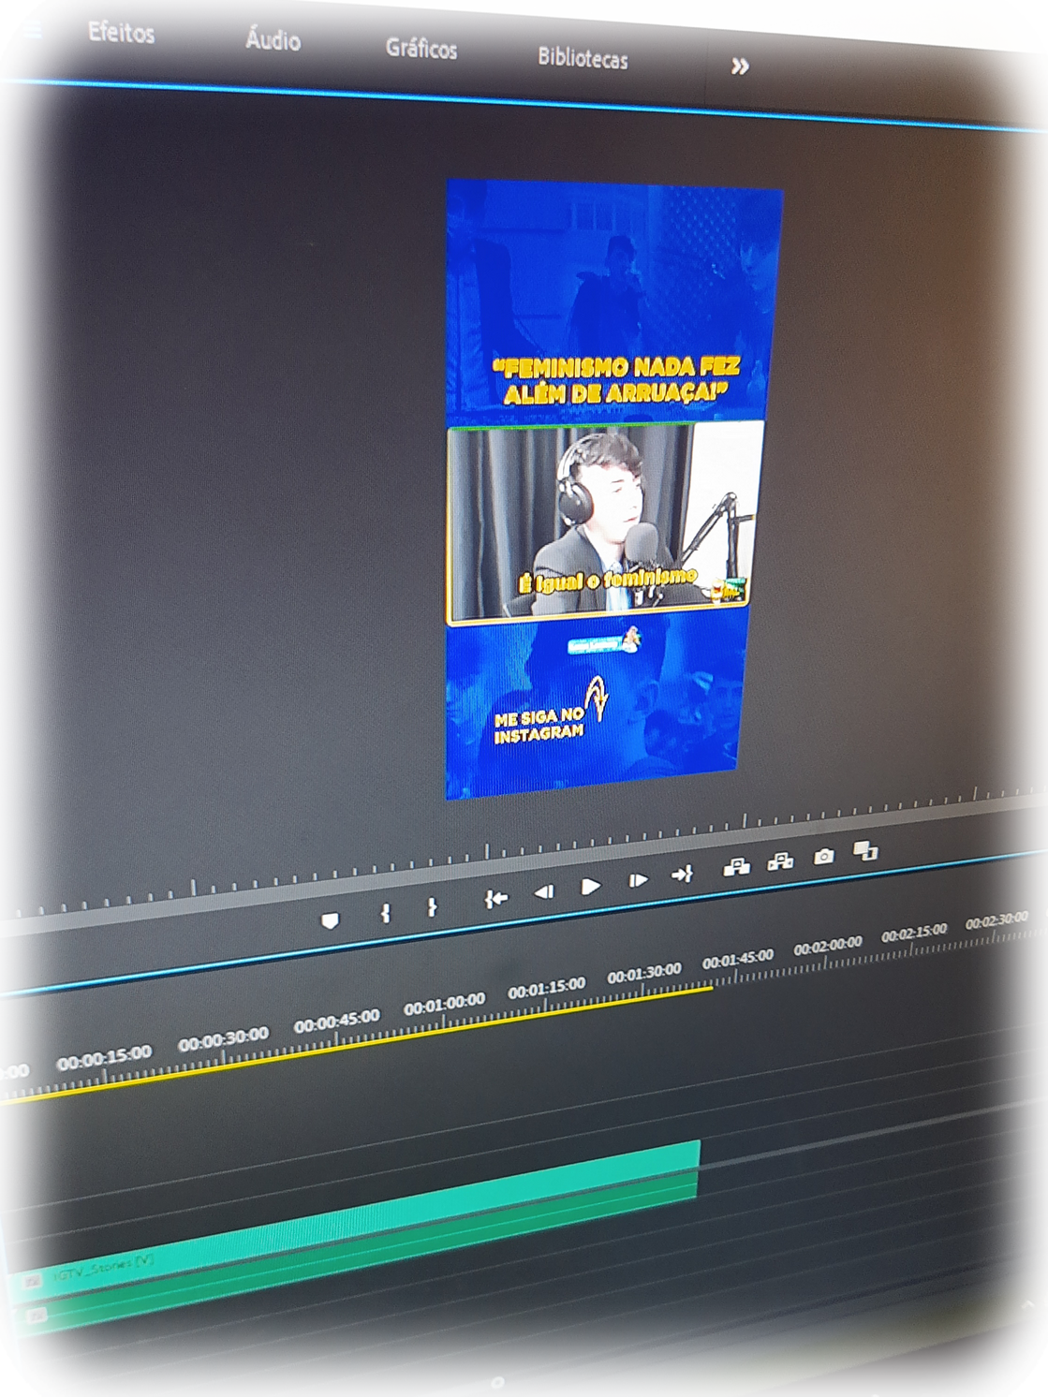The image size is (1048, 1397).
Task: Click the Add Marker icon
Action: point(330,920)
